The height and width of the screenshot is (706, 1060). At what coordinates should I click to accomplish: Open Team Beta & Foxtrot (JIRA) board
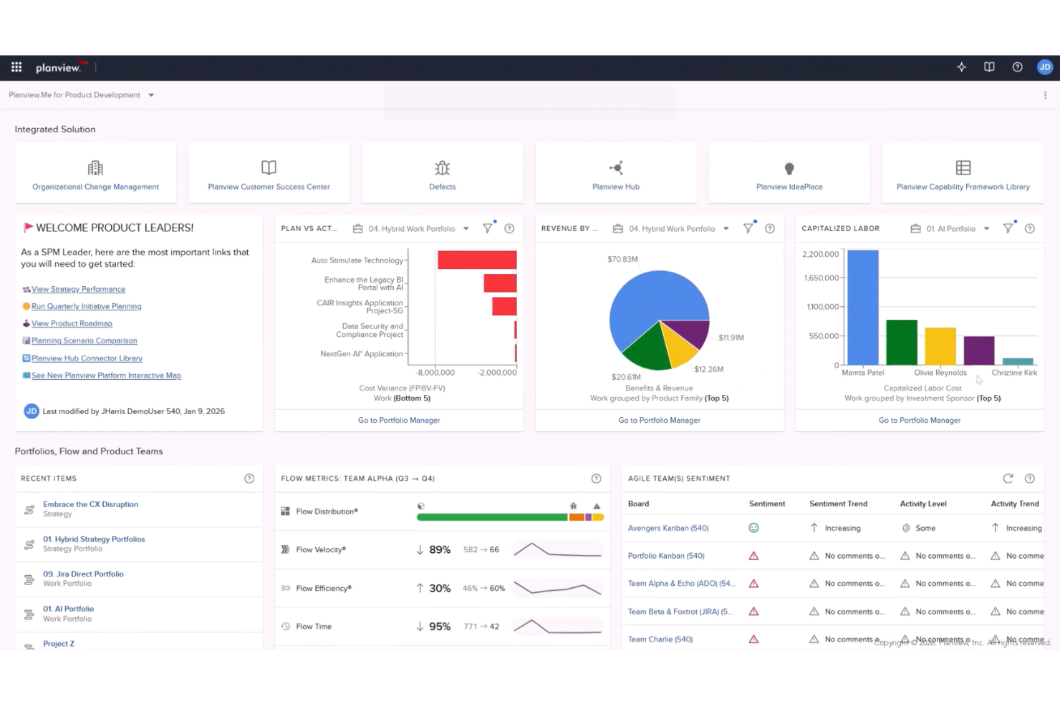(x=680, y=612)
